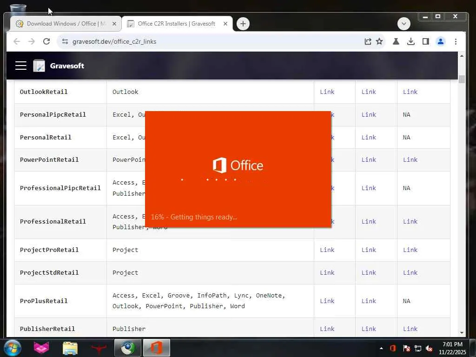Open the red bird-logo taskbar app
The height and width of the screenshot is (357, 476).
(x=99, y=348)
